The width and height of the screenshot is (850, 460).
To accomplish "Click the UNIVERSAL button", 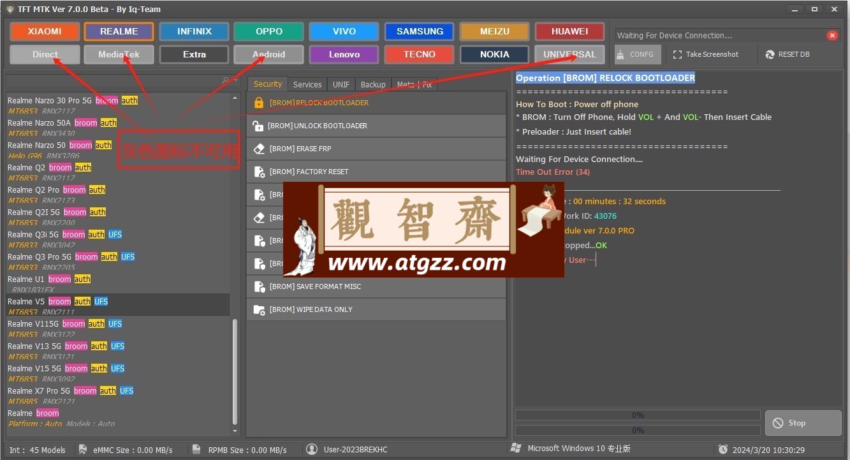I will (570, 54).
